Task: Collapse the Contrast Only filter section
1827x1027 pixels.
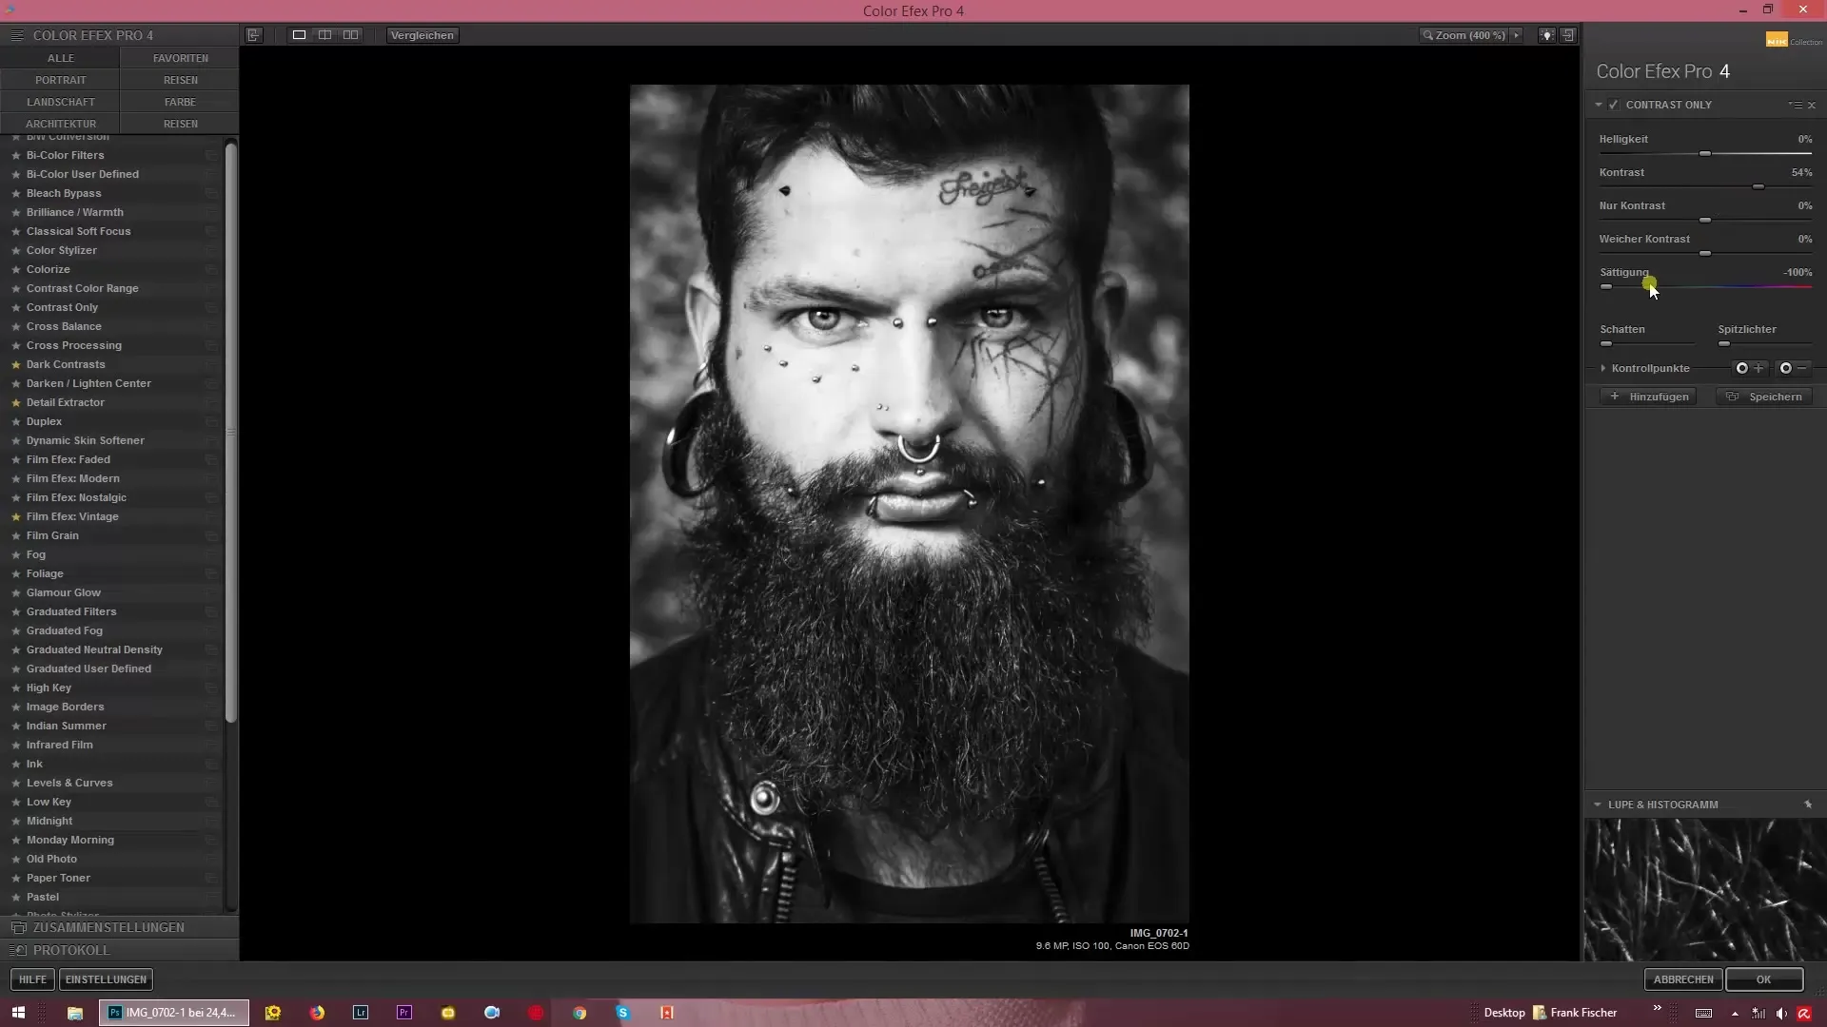Action: 1599,105
